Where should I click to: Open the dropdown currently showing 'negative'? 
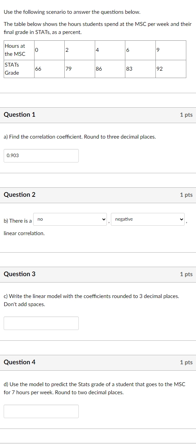(x=147, y=219)
